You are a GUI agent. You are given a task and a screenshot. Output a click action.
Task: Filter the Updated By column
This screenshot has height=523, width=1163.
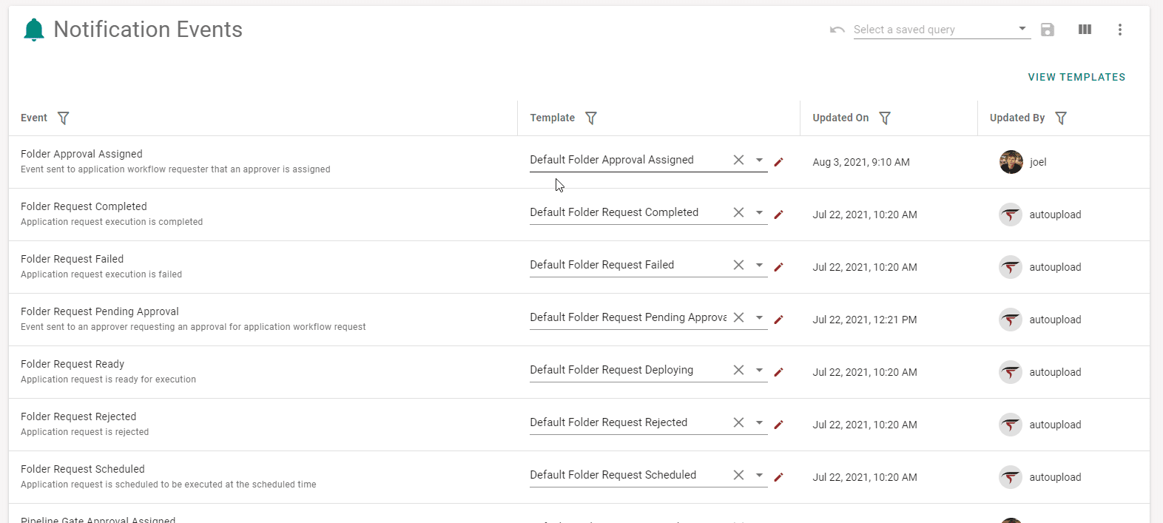tap(1061, 118)
